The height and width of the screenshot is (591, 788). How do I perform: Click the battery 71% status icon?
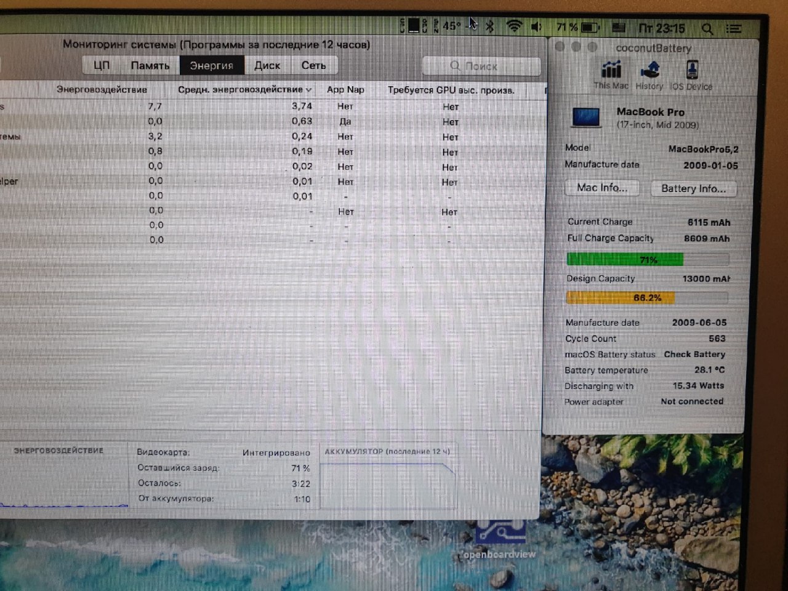click(x=578, y=28)
